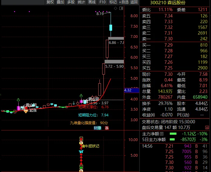
Task: Open the 统计 statistics tool
Action: pyautogui.click(x=81, y=2)
